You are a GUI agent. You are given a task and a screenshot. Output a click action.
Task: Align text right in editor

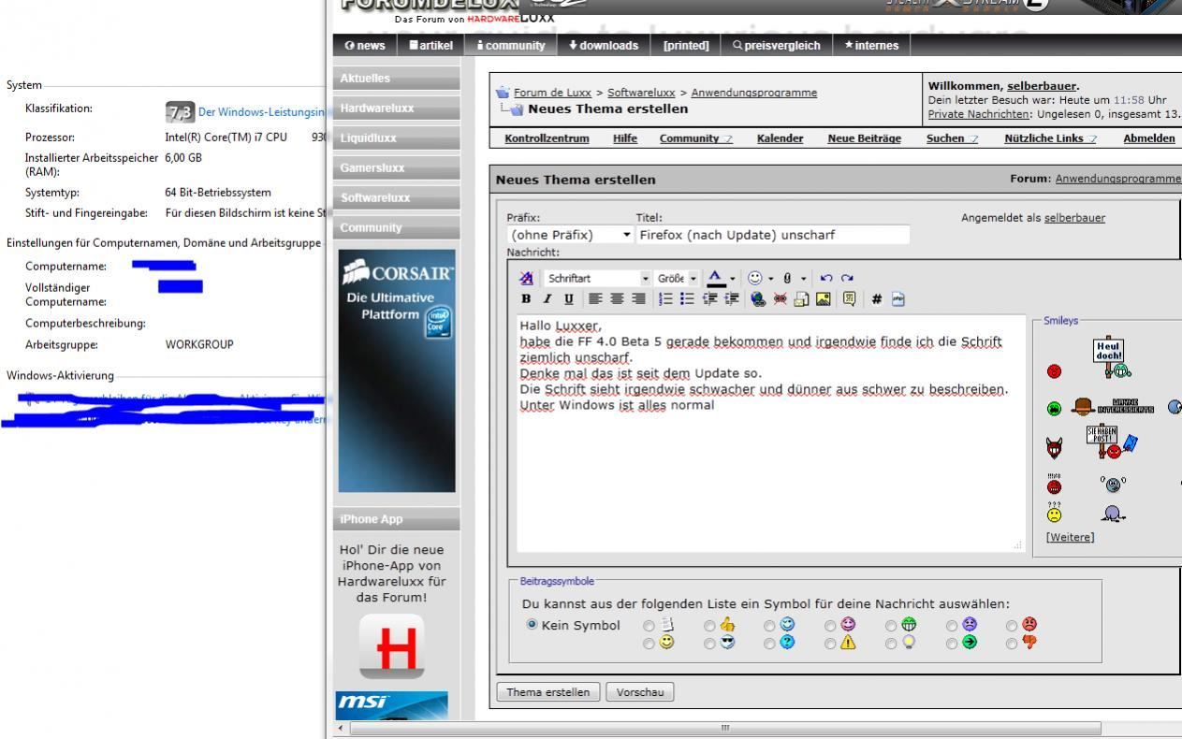click(x=638, y=299)
